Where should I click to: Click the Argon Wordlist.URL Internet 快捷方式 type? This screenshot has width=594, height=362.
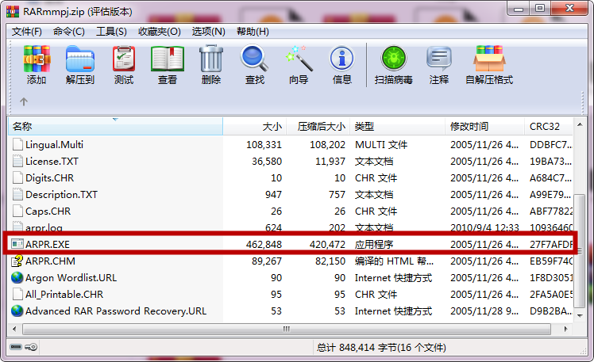[393, 277]
